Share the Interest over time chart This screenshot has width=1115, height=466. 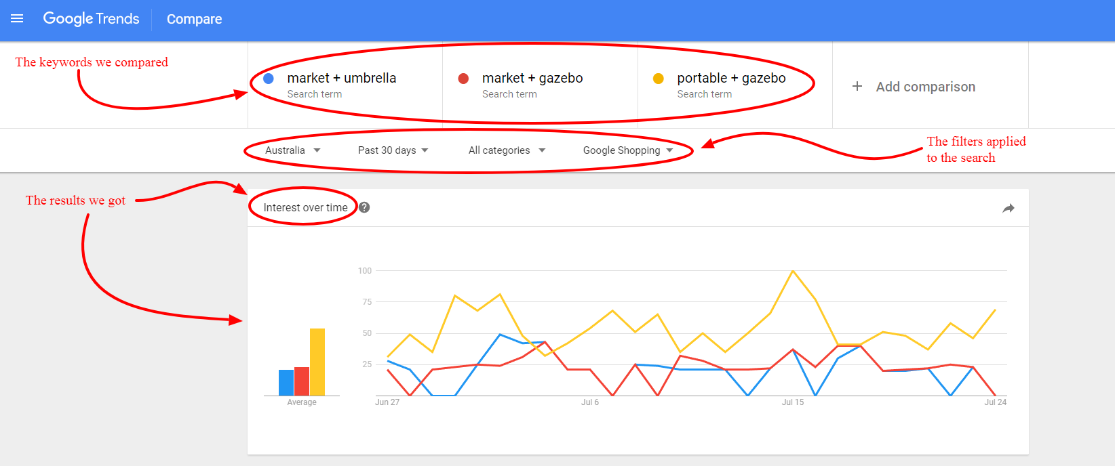(x=1009, y=208)
